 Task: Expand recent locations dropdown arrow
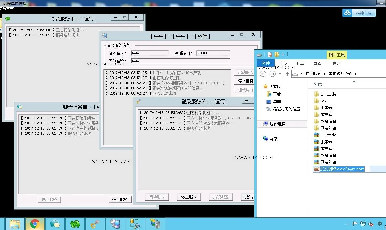tap(280, 74)
